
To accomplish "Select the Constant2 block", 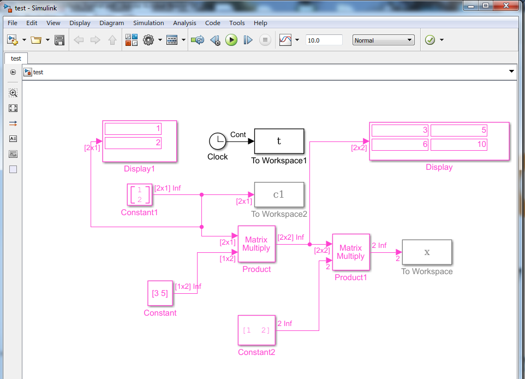I will pyautogui.click(x=256, y=330).
